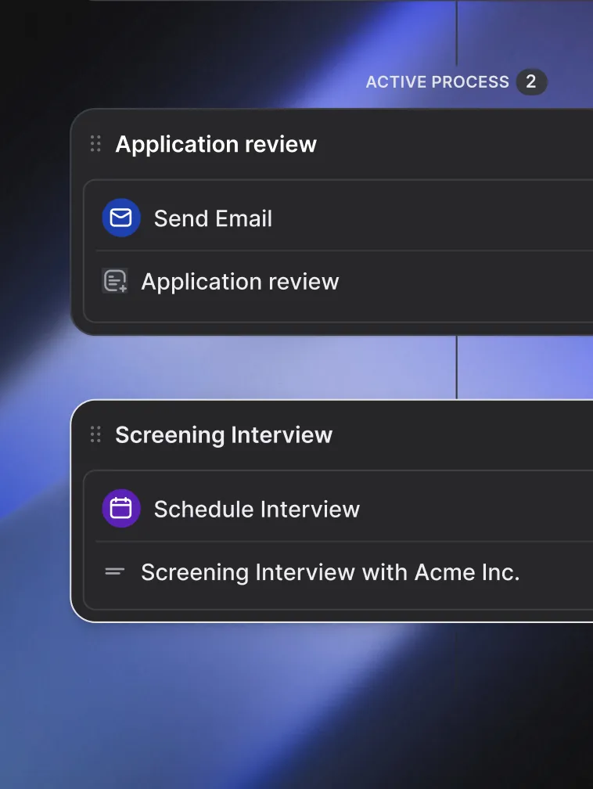This screenshot has height=789, width=593.
Task: Open the Send Email action label
Action: (x=213, y=218)
